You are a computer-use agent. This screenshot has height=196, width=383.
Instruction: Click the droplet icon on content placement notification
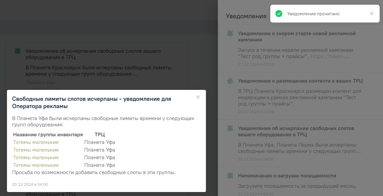[x=230, y=81]
